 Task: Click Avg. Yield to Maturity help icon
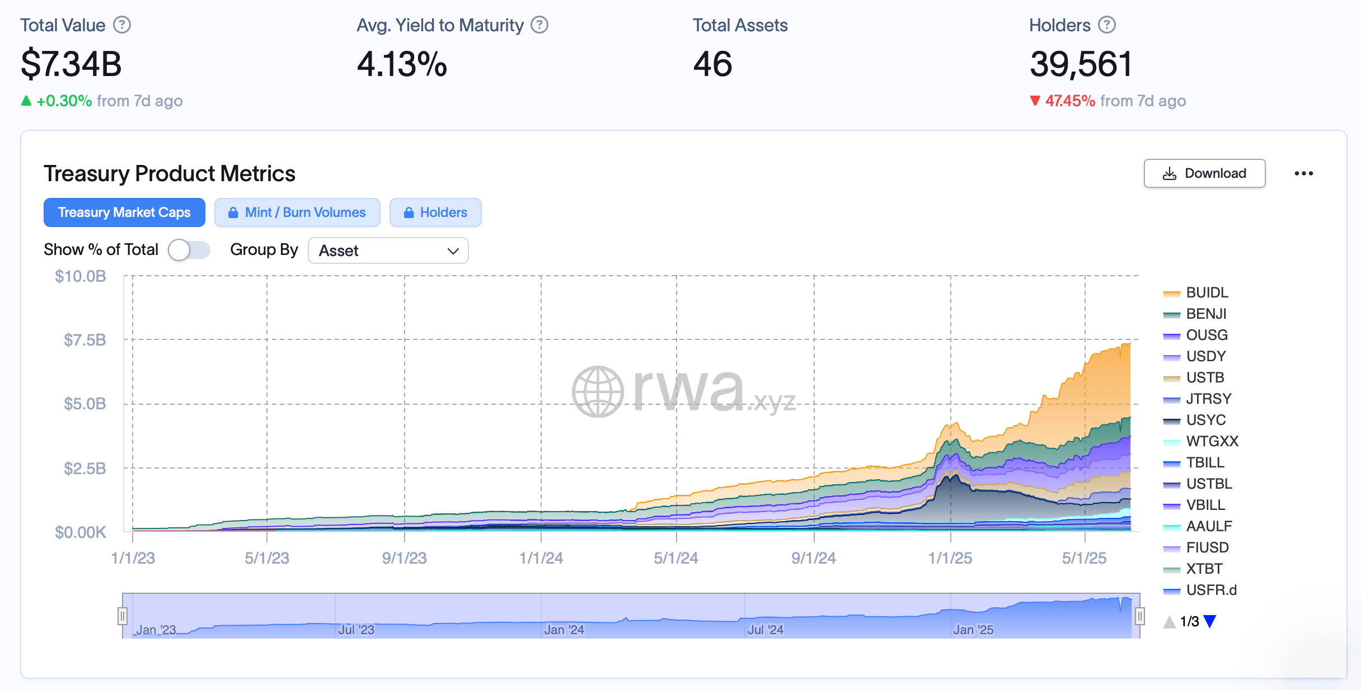click(x=539, y=25)
